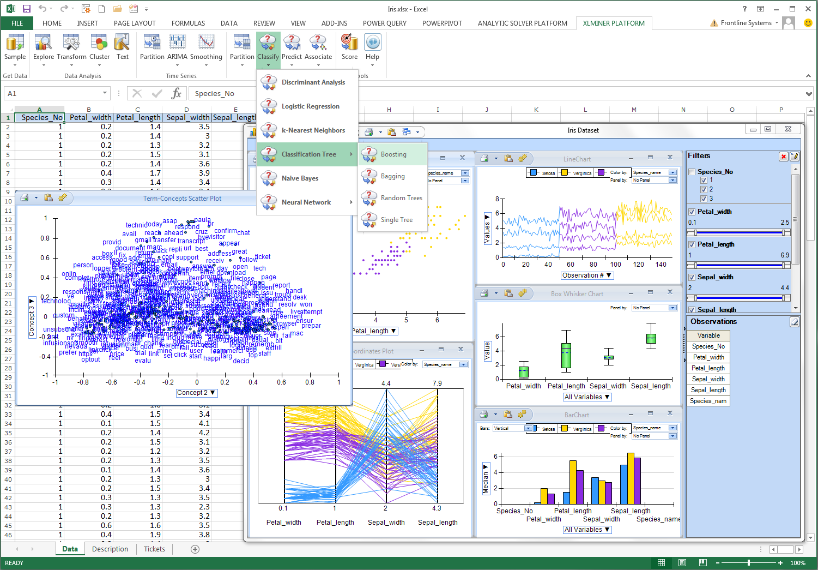Toggle the Petal_width filter checkbox
818x570 pixels.
tap(692, 212)
